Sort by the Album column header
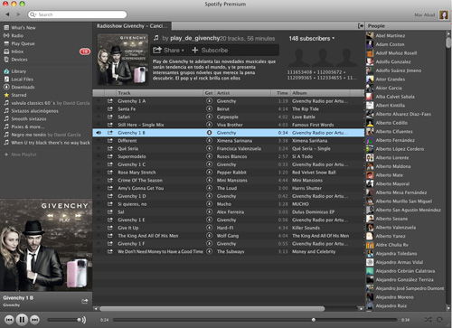Image resolution: width=452 pixels, height=328 pixels. 299,93
